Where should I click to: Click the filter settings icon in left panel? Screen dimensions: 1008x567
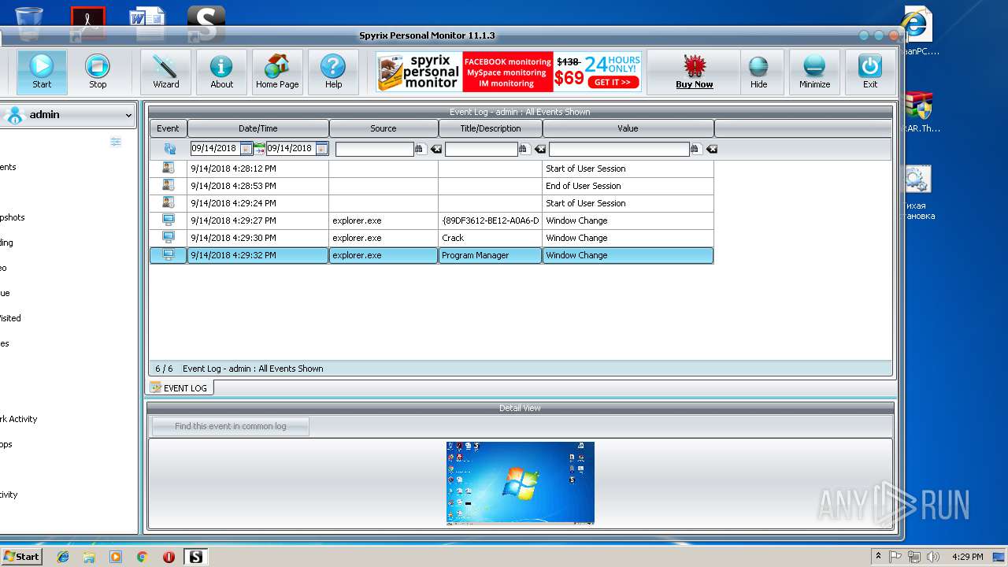click(x=116, y=142)
